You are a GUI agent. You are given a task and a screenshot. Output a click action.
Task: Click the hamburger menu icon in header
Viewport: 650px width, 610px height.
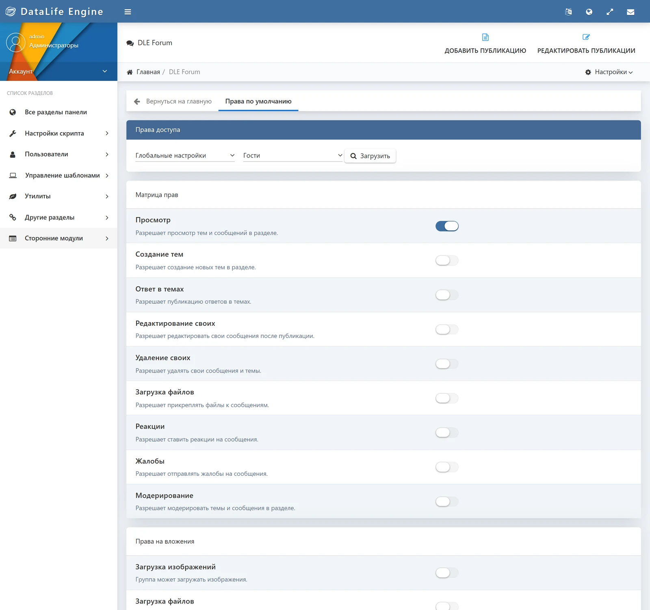(128, 12)
